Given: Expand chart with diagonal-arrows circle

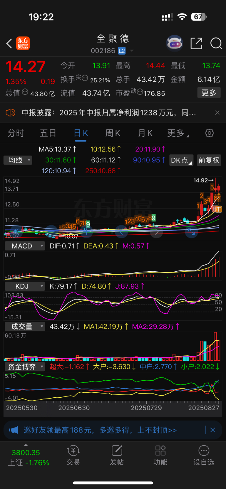Looking at the screenshot, I should coord(191,232).
